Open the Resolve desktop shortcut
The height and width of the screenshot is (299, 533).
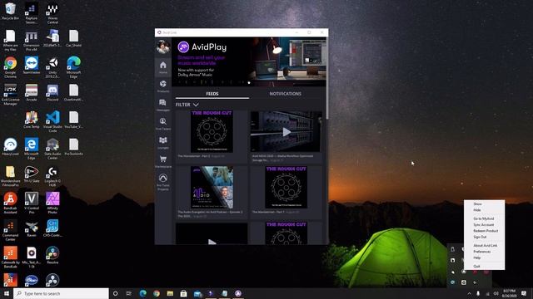pos(52,255)
